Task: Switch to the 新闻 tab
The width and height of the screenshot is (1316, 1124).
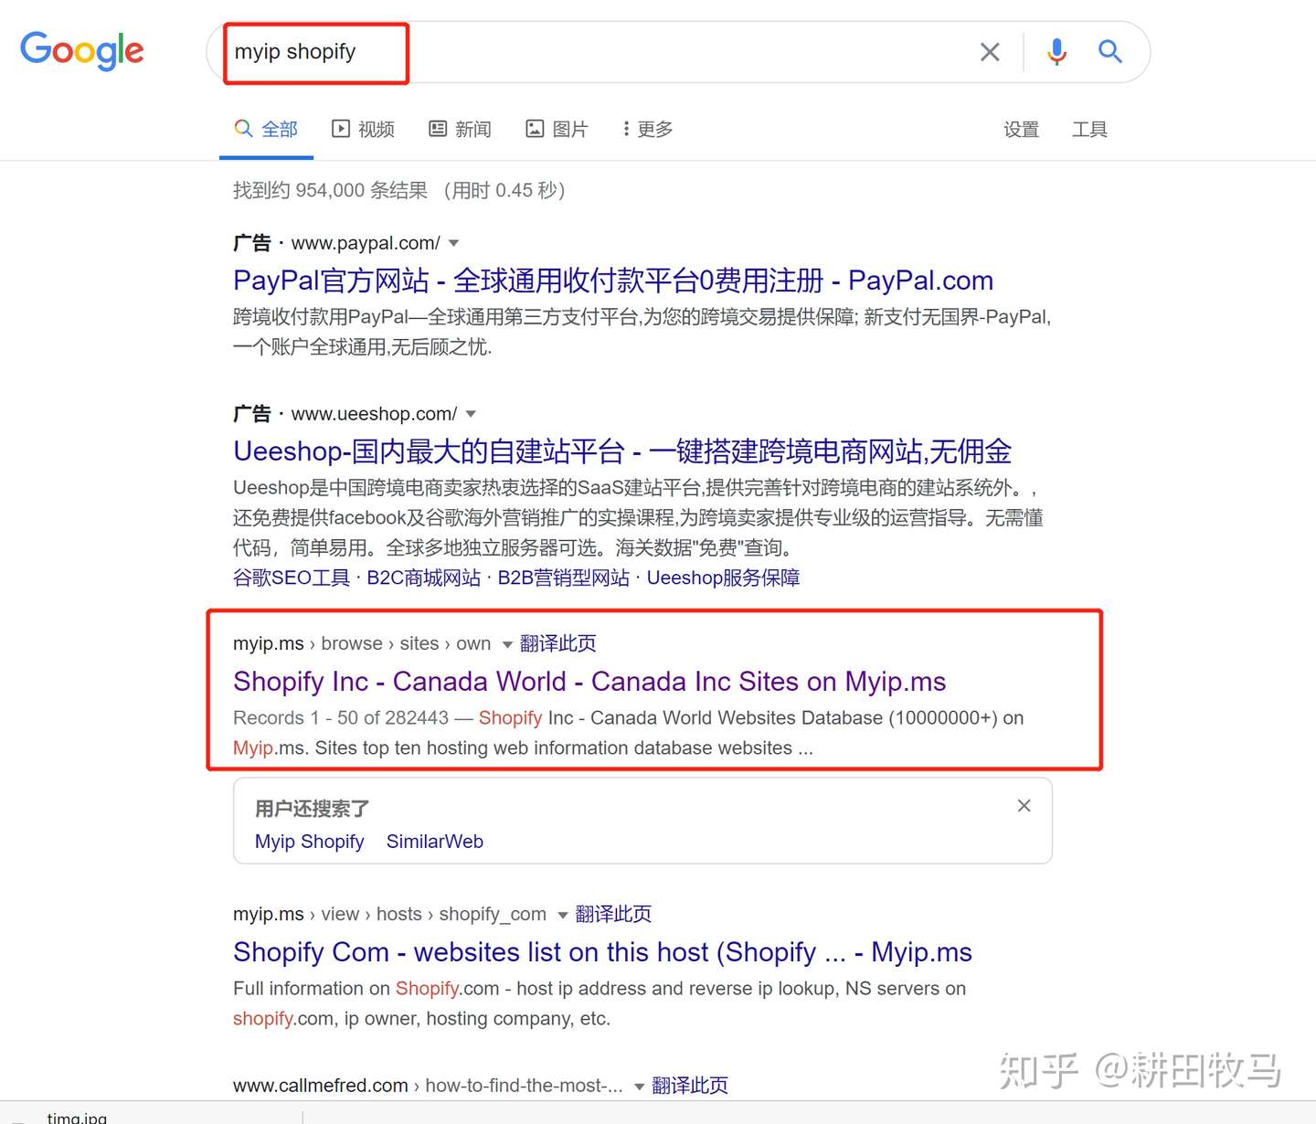Action: coord(460,129)
